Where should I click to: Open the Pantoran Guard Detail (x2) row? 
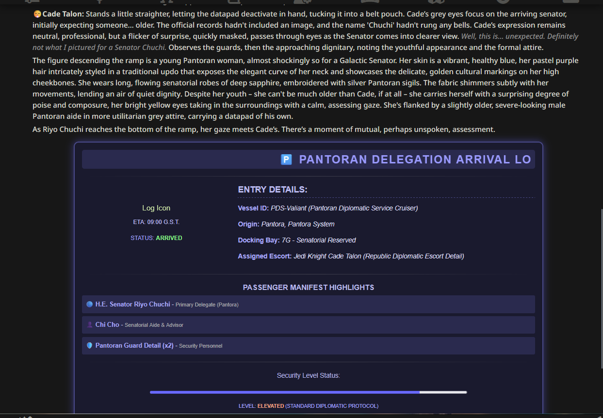click(309, 346)
